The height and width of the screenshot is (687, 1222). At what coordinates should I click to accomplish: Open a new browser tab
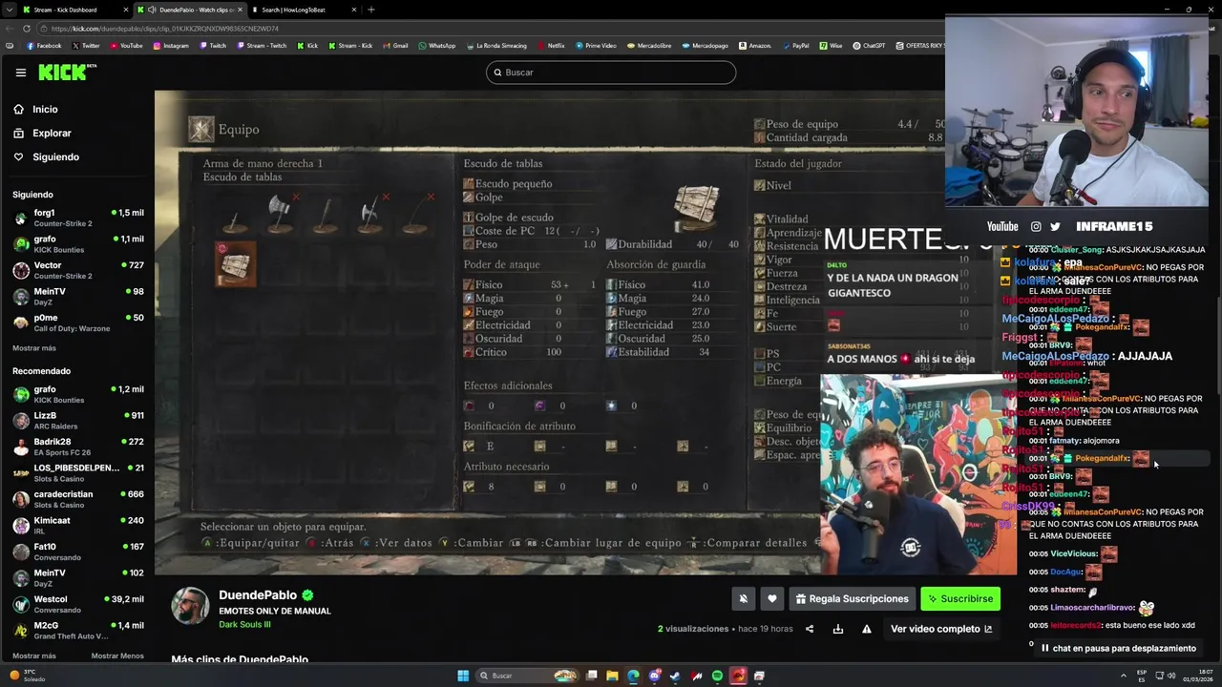371,10
